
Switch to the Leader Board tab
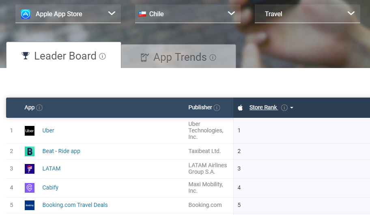(x=64, y=55)
